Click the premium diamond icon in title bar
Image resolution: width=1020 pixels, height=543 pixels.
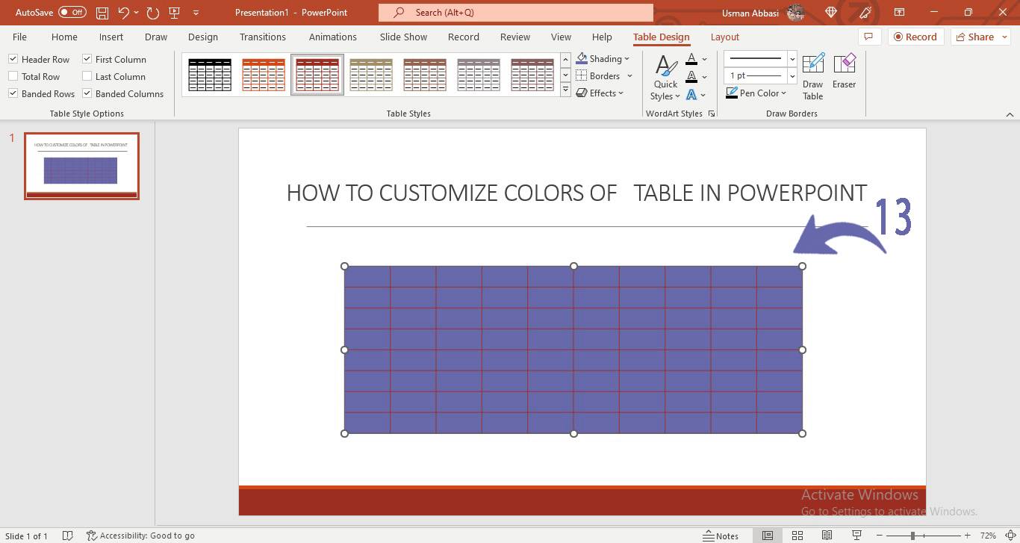831,13
